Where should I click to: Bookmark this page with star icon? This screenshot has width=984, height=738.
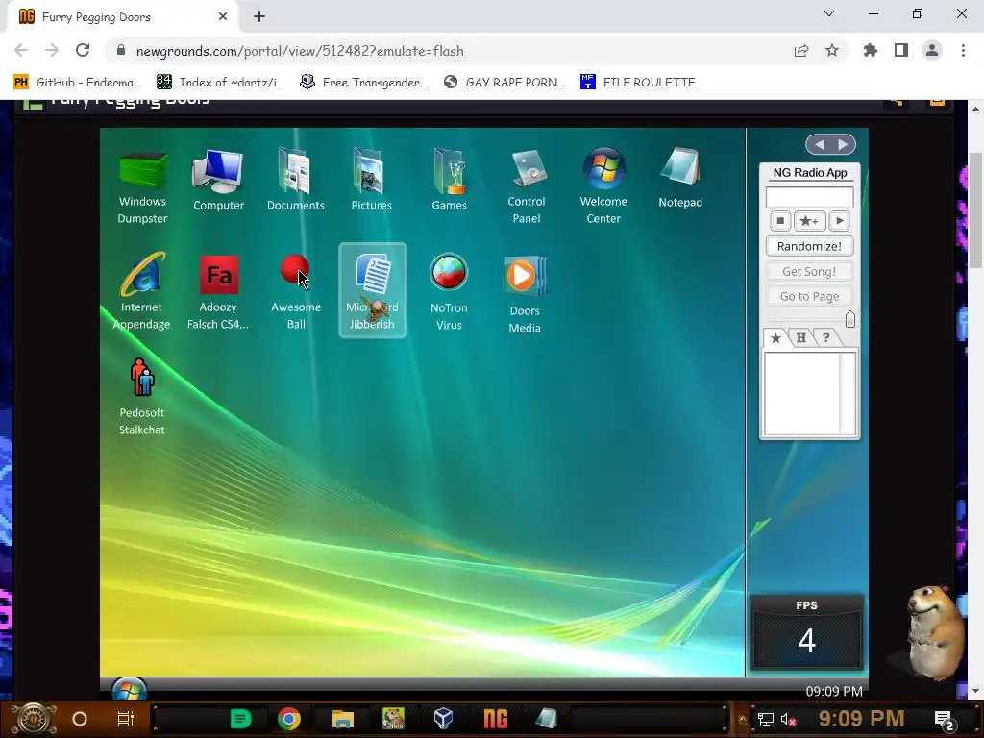click(832, 51)
